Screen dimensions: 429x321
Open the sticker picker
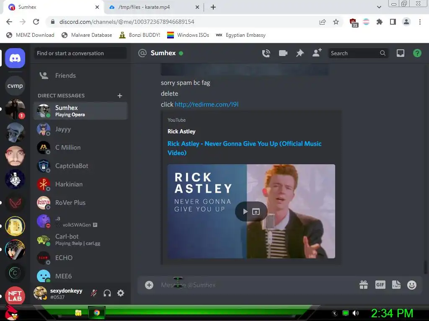396,285
